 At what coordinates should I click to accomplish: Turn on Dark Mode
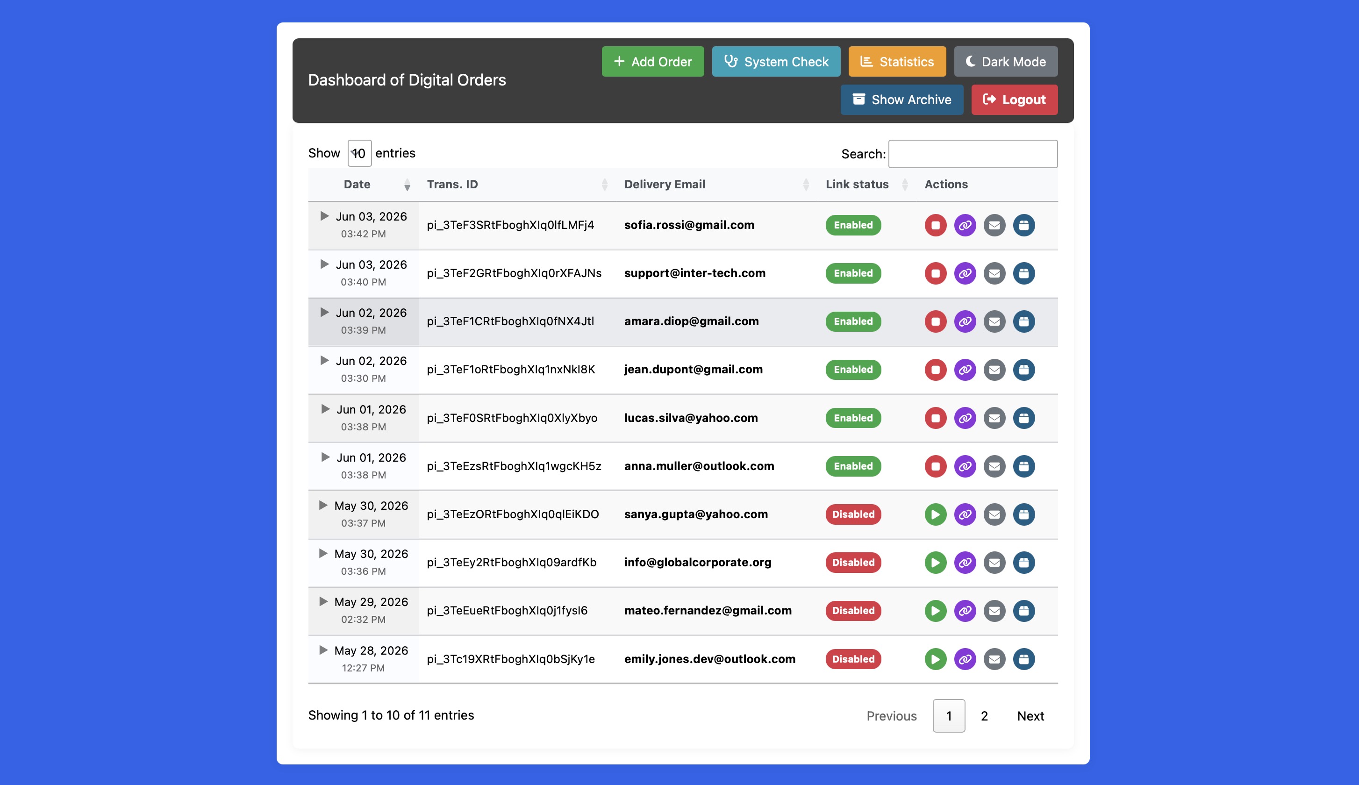1005,62
